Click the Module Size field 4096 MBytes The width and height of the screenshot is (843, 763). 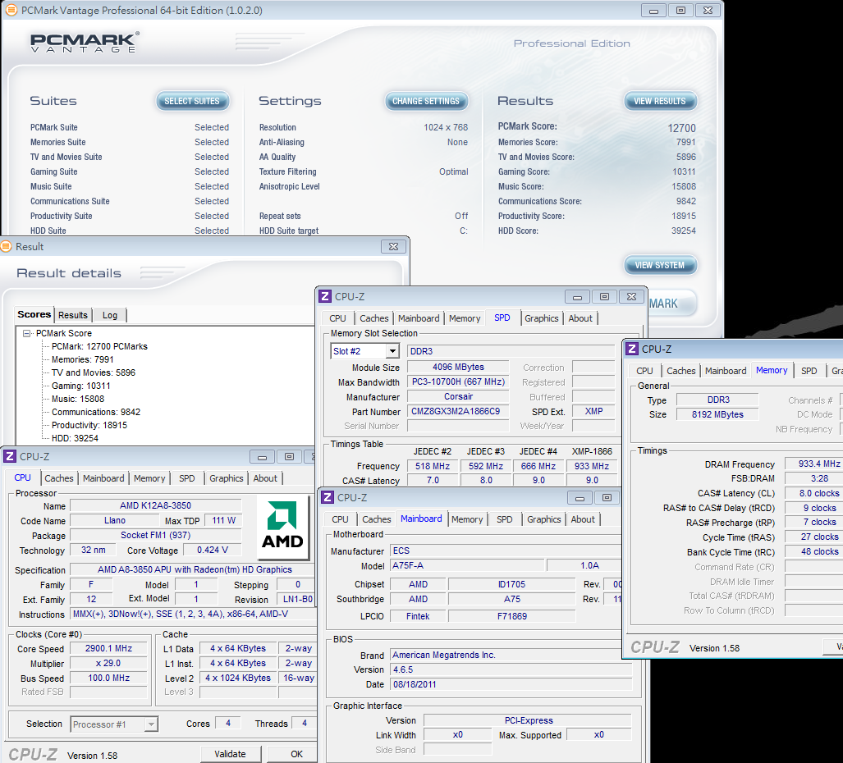pyautogui.click(x=458, y=367)
